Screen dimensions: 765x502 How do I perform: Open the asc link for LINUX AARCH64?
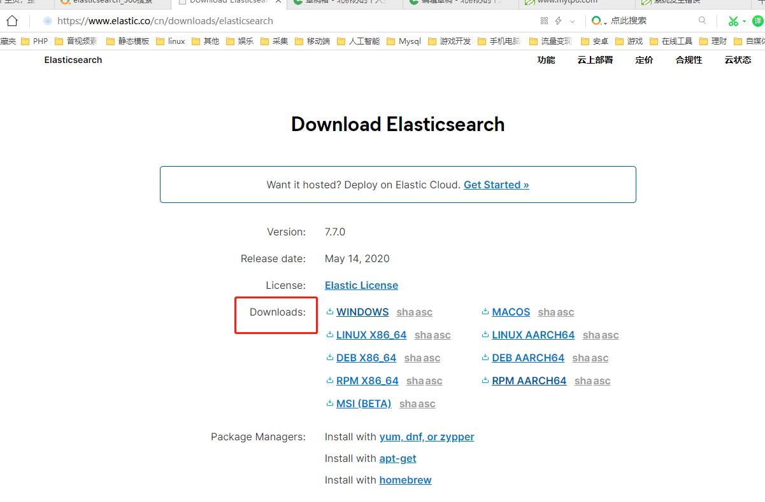pos(610,335)
